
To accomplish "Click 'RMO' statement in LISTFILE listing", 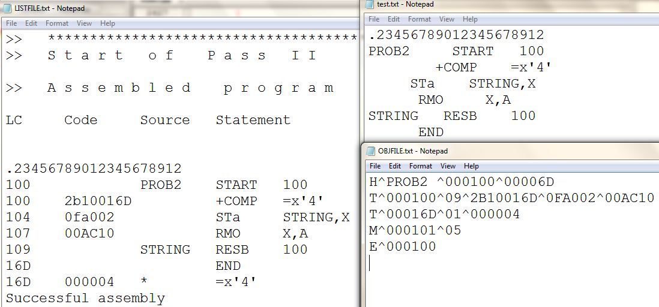I will click(x=228, y=233).
